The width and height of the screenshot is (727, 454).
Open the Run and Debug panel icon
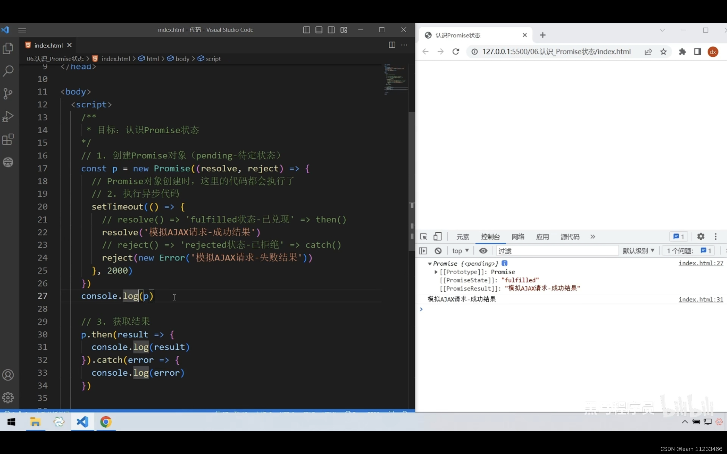click(8, 117)
